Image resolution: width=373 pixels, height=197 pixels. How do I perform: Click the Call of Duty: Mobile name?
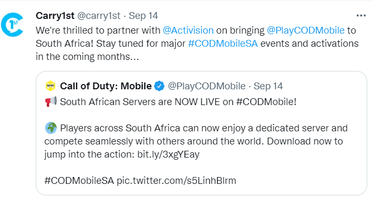(105, 86)
